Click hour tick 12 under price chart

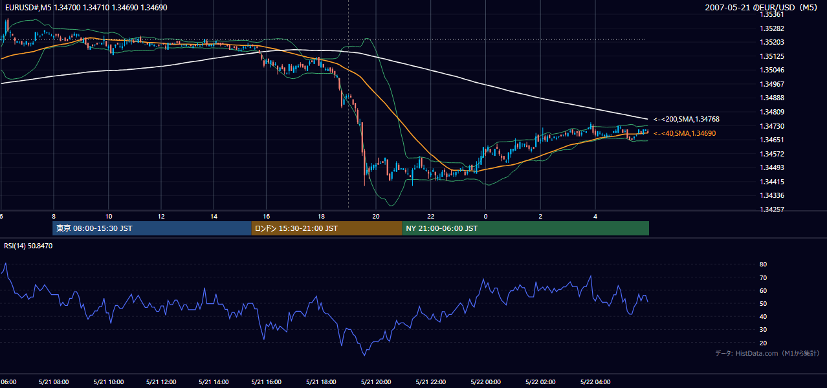click(x=161, y=216)
